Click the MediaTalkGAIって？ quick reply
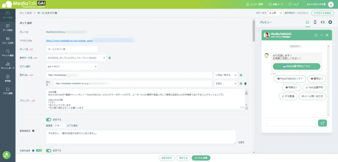Image resolution: width=338 pixels, height=162 pixels. [290, 79]
